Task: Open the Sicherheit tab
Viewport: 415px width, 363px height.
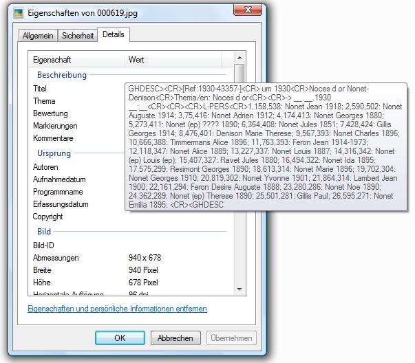Action: (x=78, y=36)
